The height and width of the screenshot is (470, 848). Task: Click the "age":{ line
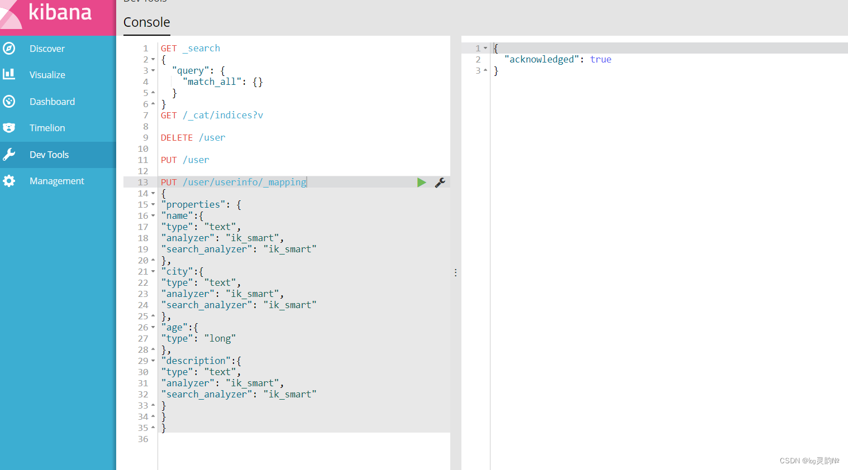pos(179,328)
